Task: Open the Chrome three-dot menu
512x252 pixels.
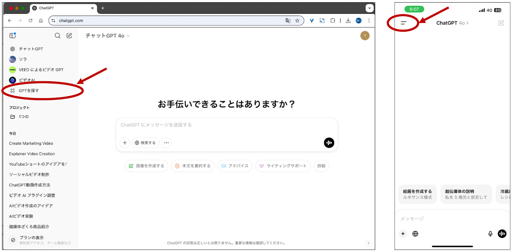Action: 369,20
